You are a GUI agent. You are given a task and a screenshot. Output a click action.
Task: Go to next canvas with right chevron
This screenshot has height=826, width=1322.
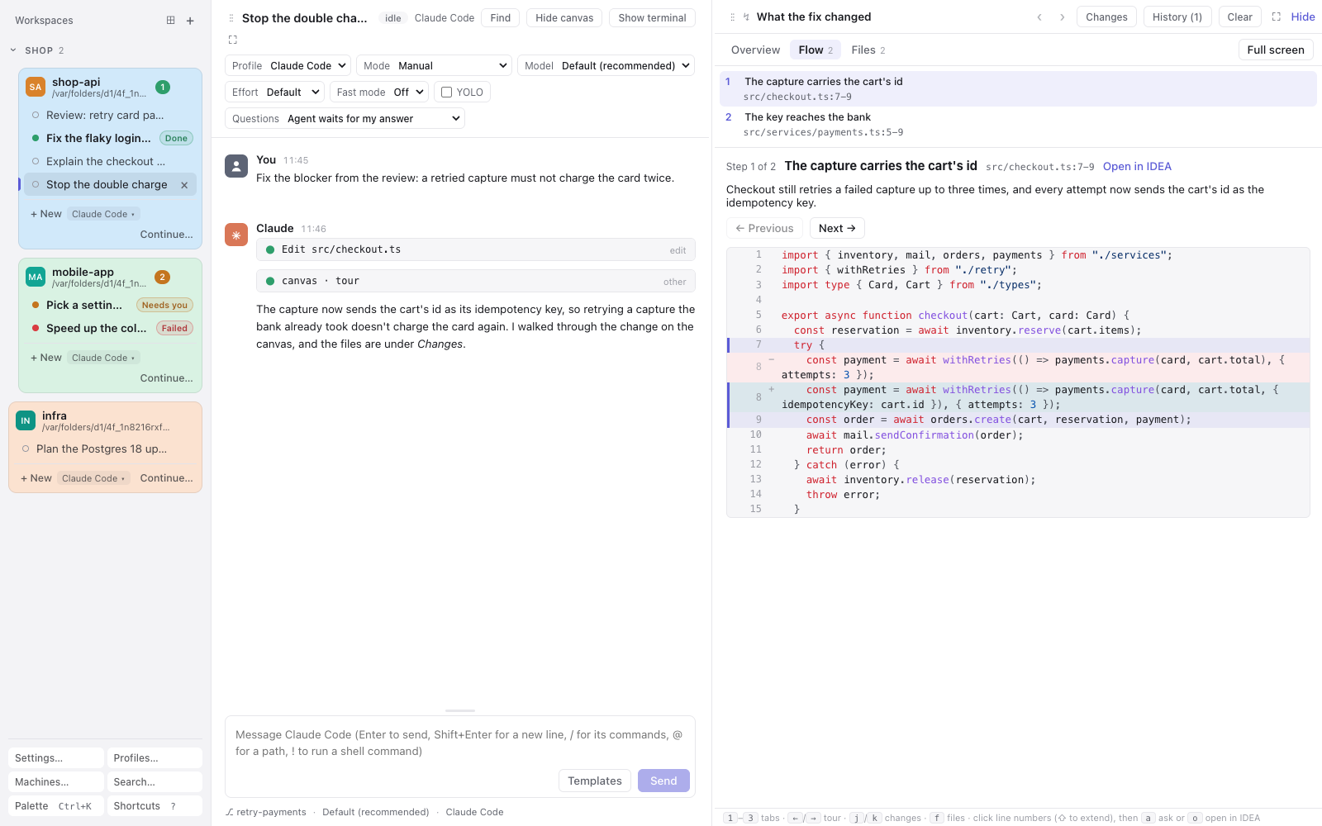click(x=1062, y=17)
